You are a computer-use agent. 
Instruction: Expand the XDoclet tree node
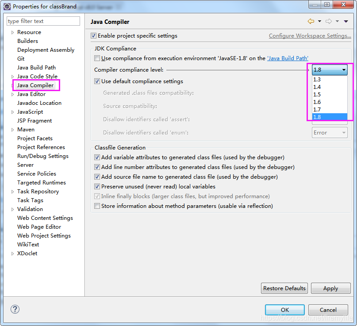12,253
